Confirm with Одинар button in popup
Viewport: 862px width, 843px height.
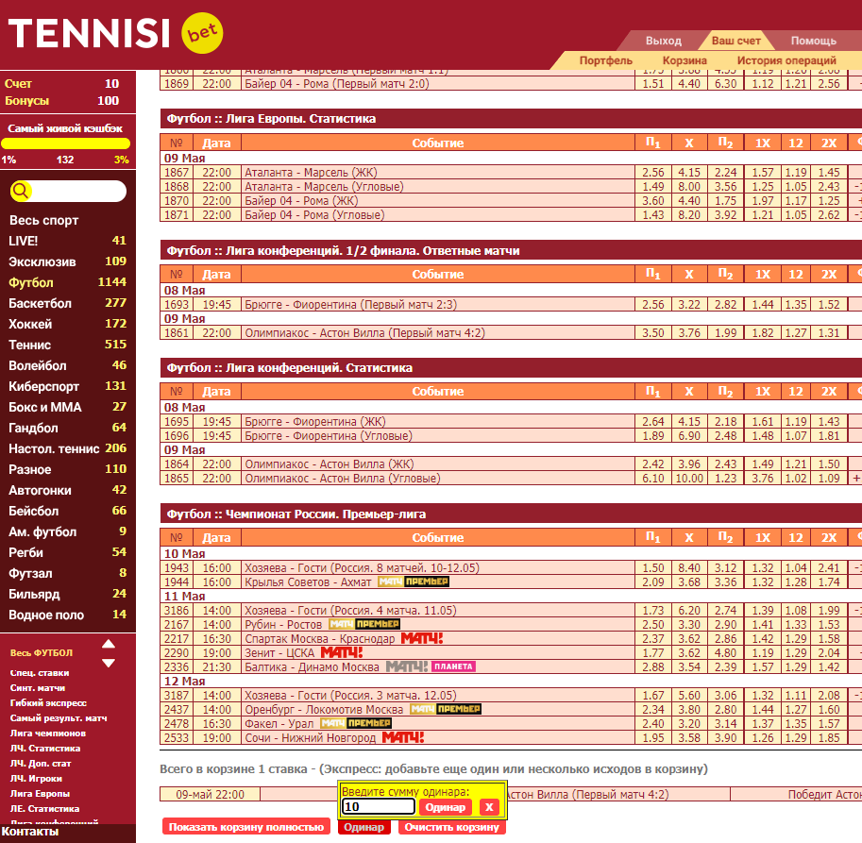(x=446, y=807)
